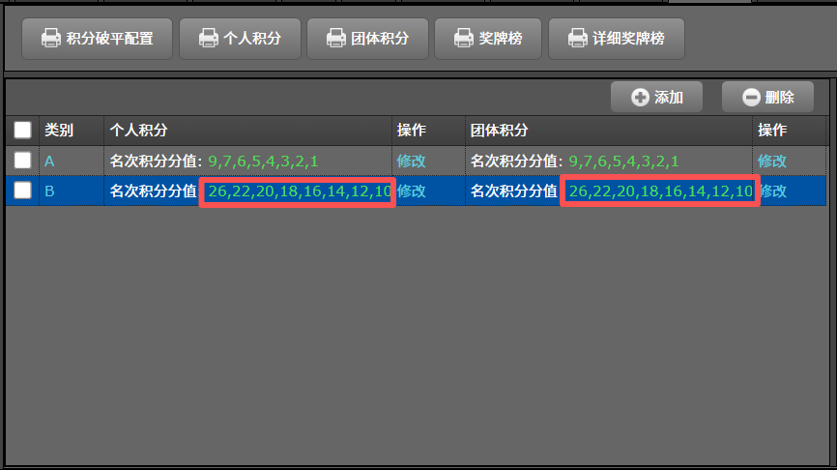
Task: Open the 奖牌榜 print button
Action: 488,39
